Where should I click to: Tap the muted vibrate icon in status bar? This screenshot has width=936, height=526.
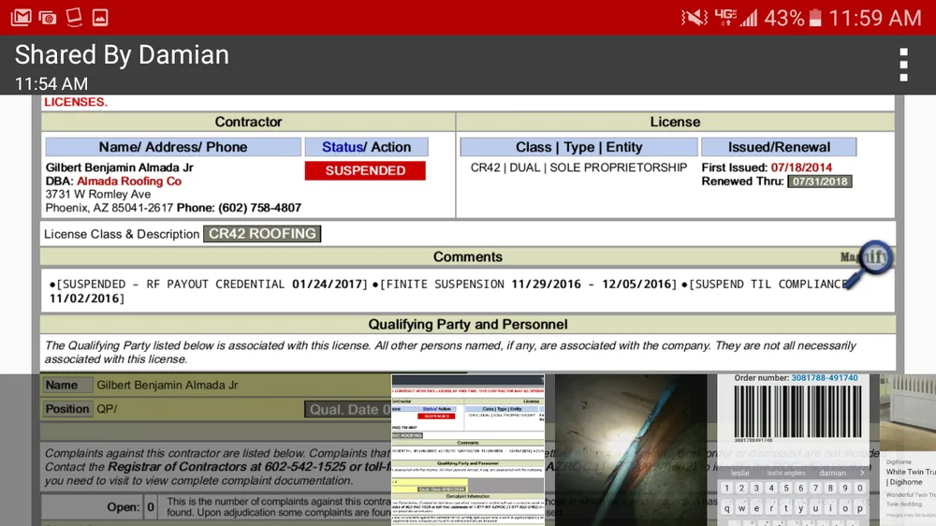coord(694,17)
